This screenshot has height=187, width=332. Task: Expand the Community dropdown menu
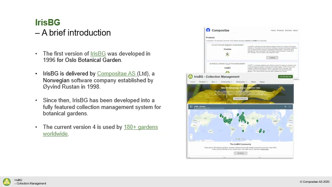227,82
